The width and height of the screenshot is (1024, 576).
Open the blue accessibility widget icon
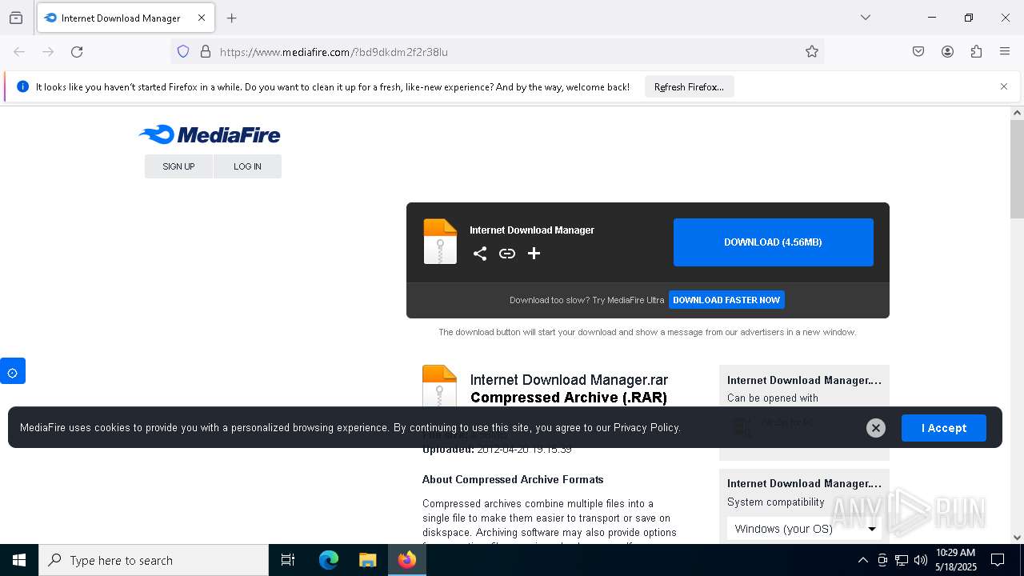pyautogui.click(x=13, y=371)
